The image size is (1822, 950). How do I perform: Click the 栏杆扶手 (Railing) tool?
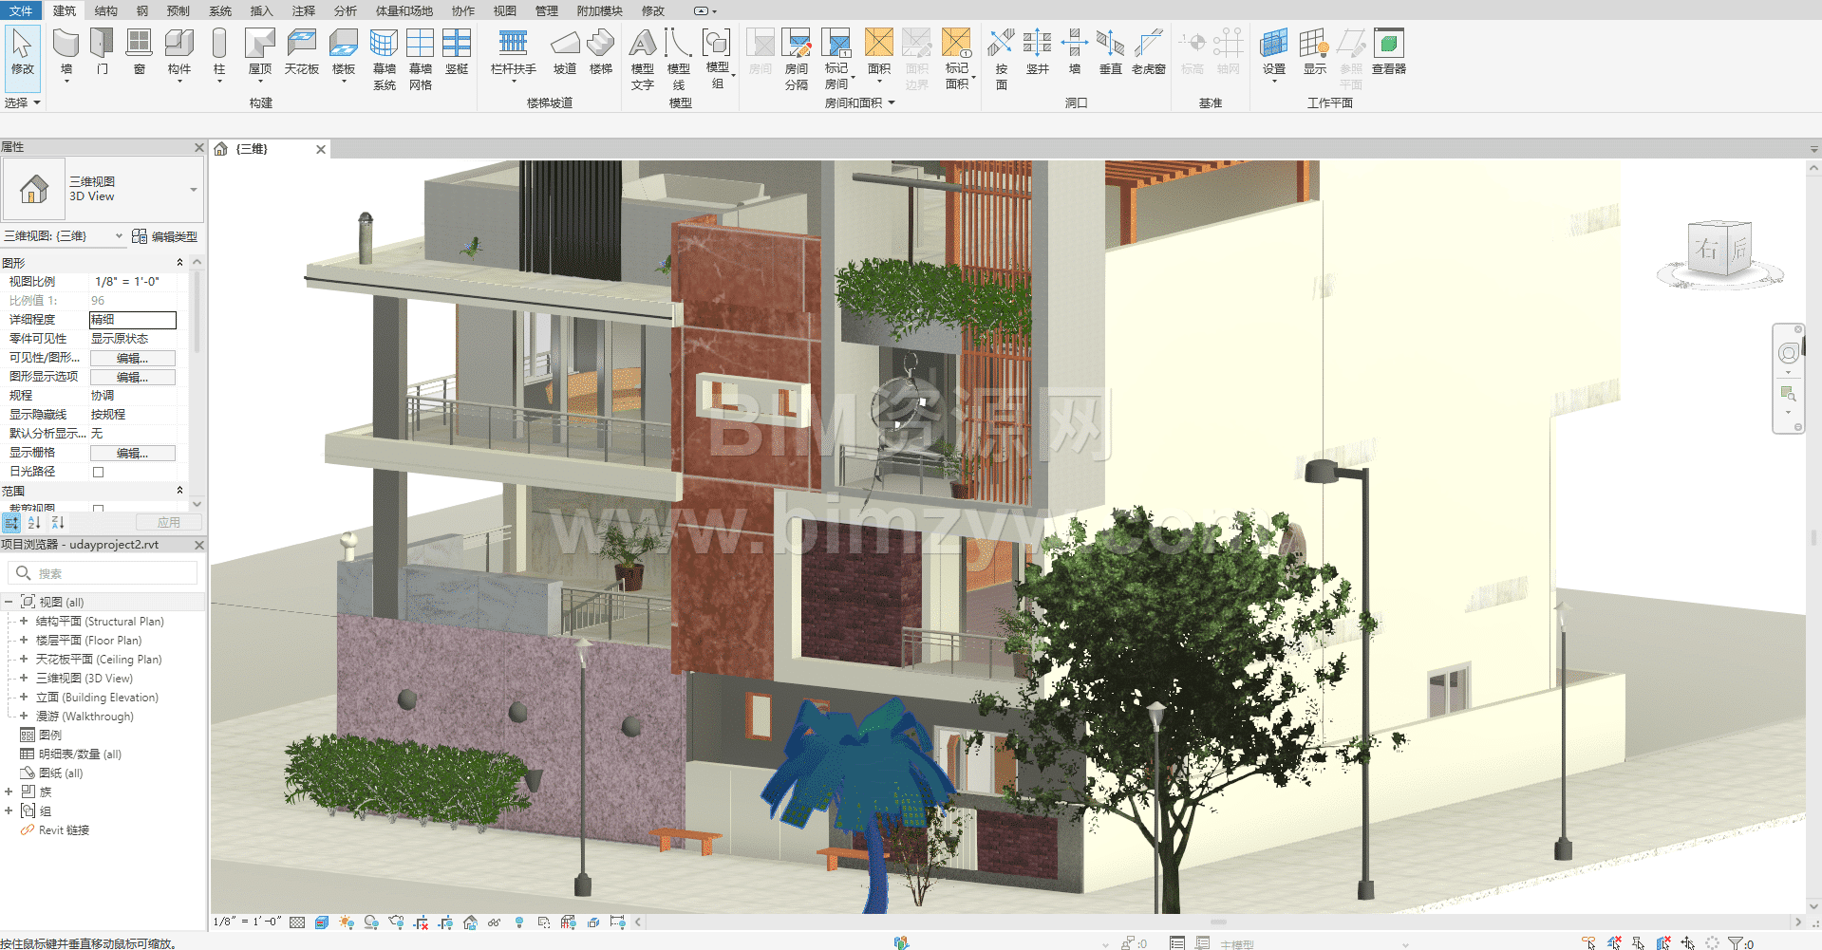513,52
